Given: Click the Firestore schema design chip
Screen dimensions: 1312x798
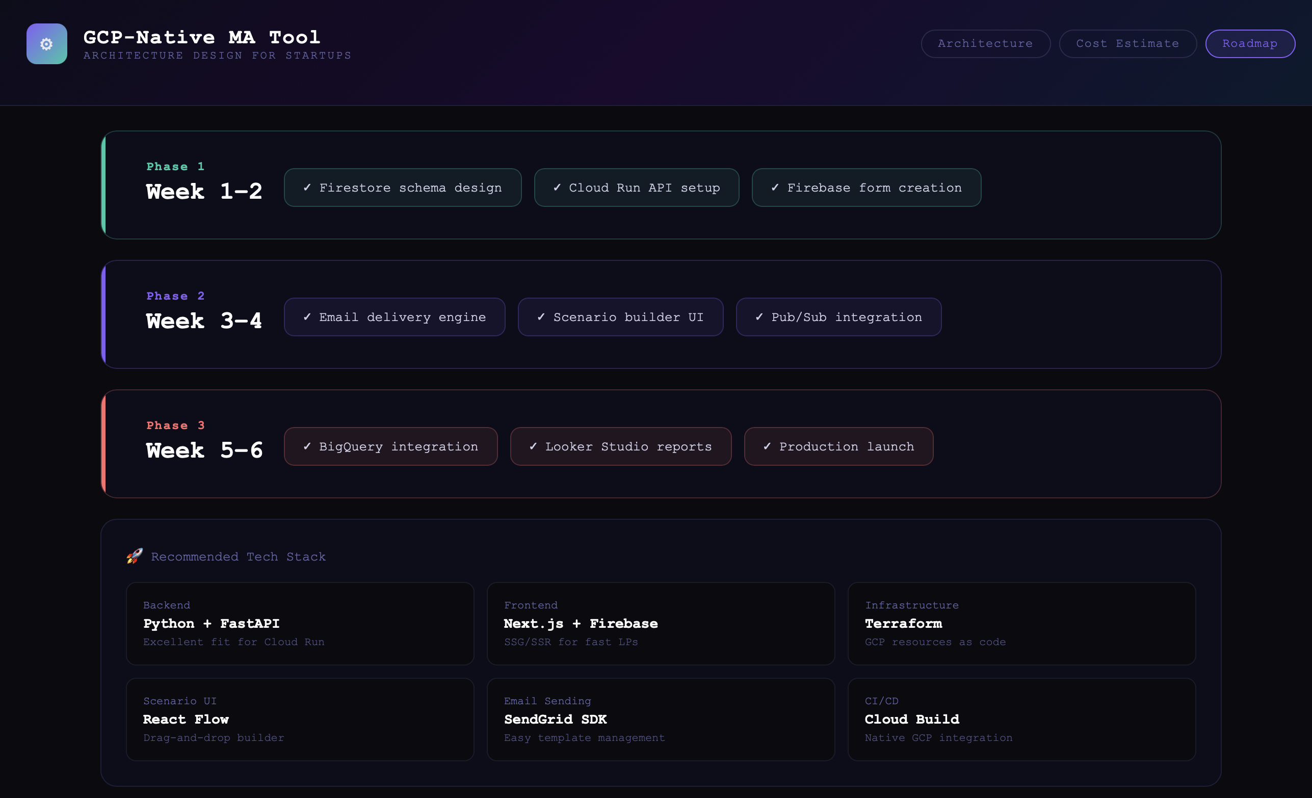Looking at the screenshot, I should pos(402,188).
